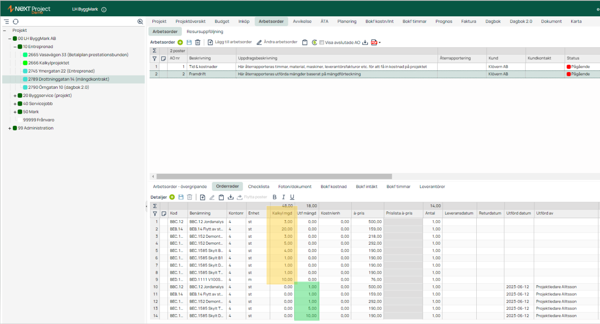Click the note column icon in Arbetsorder grid
Image resolution: width=600 pixels, height=324 pixels.
point(163,58)
